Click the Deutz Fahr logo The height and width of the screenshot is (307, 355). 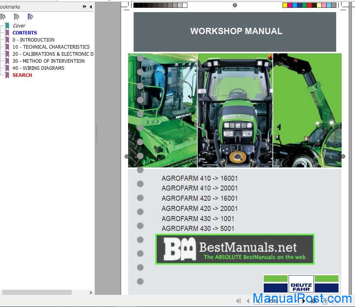pos(301,284)
